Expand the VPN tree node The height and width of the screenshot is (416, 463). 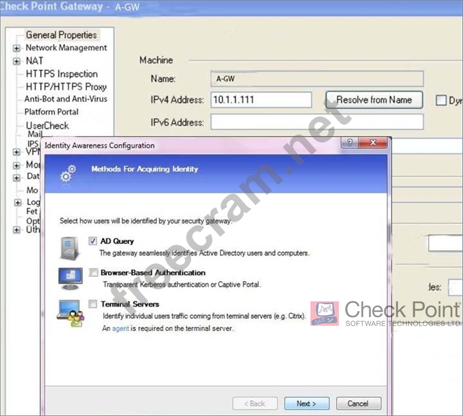pyautogui.click(x=17, y=152)
